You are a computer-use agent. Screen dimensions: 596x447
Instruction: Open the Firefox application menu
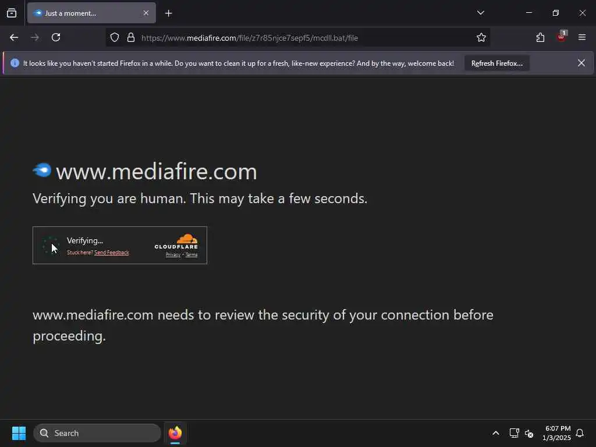pyautogui.click(x=582, y=37)
